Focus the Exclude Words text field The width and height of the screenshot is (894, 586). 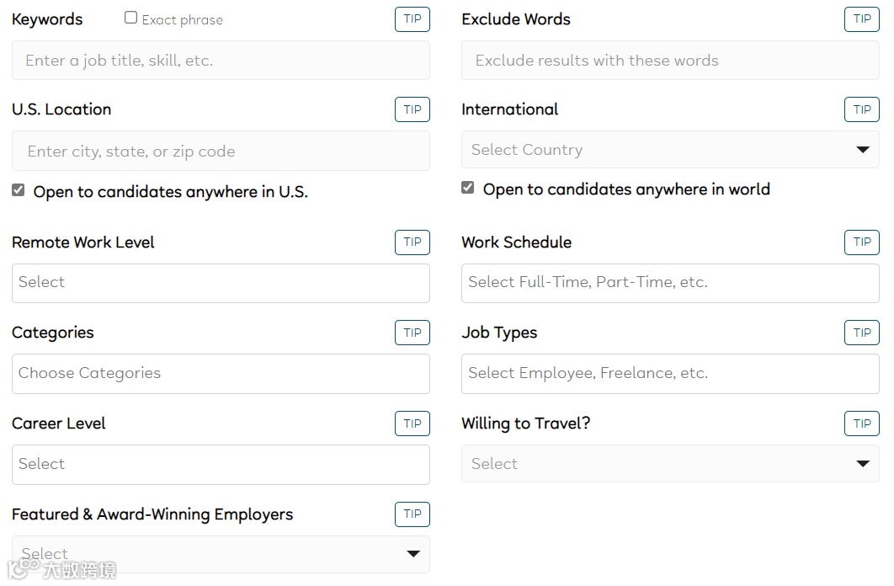point(669,61)
